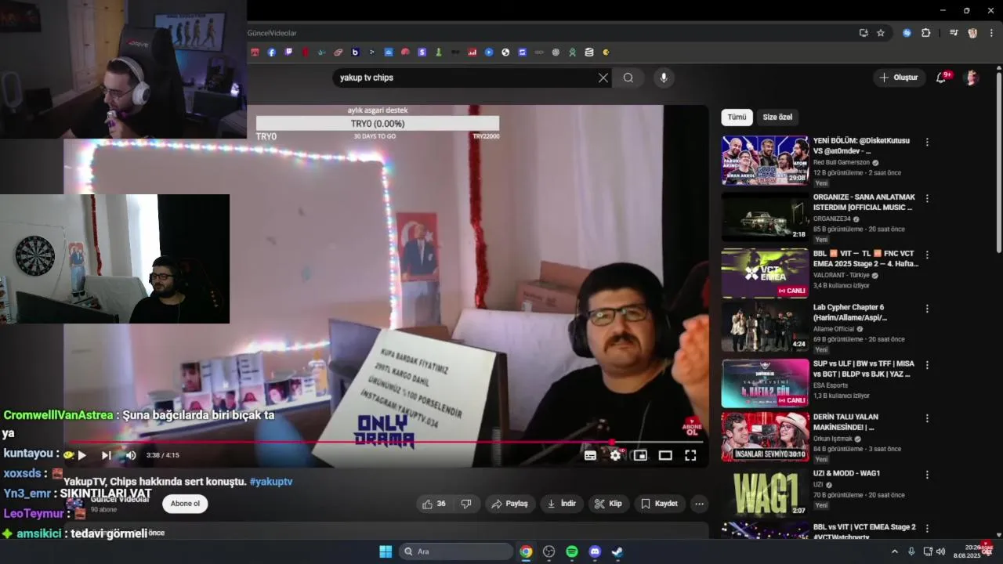This screenshot has height=564, width=1003.
Task: Open player settings gear
Action: click(x=616, y=455)
